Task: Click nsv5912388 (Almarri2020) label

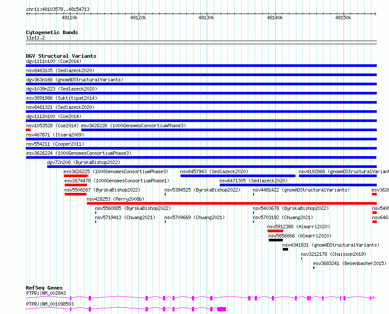Action: pyautogui.click(x=299, y=227)
